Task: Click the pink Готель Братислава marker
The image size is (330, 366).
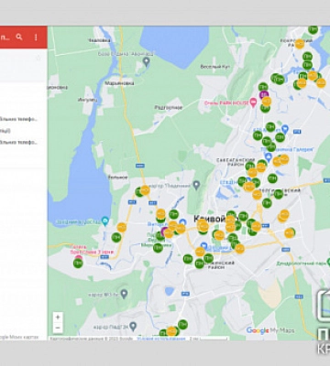Action: 79,258
